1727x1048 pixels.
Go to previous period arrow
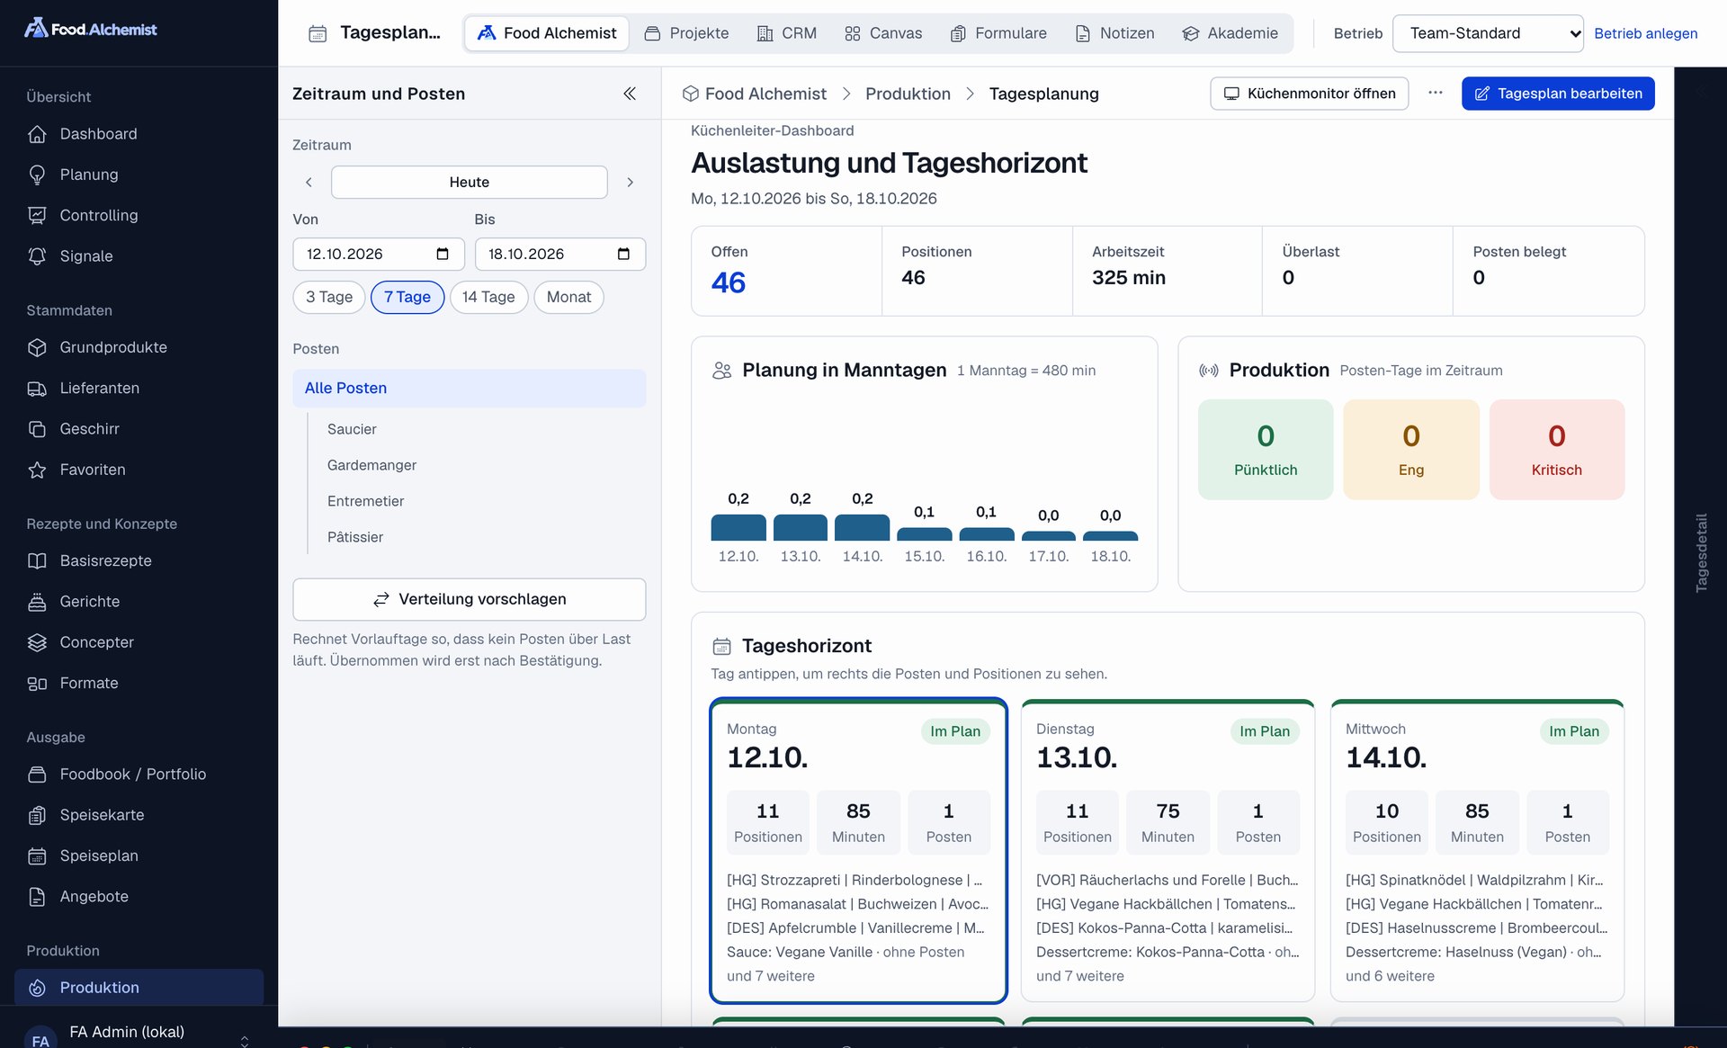point(309,182)
